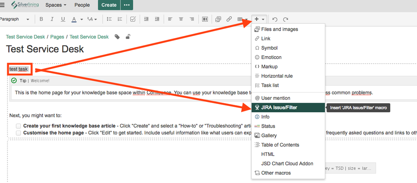The height and width of the screenshot is (183, 417).
Task: Choose Link from the insert menu
Action: (288, 39)
